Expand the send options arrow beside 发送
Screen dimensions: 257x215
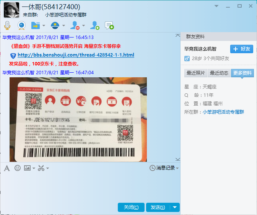click(175, 207)
